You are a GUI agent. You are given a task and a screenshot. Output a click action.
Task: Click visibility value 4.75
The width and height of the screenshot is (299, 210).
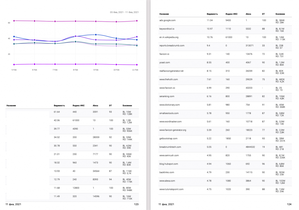[x=209, y=189]
